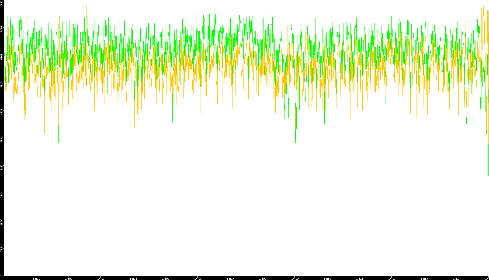489x280 pixels.
Task: Choose the 14:08 time axis label
Action: (x=262, y=279)
